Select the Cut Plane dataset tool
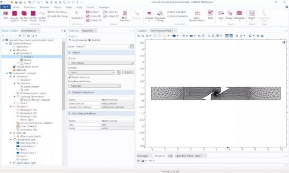The width and height of the screenshot is (289, 173). 92,12
